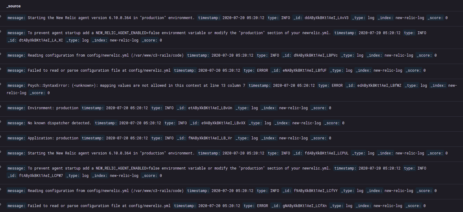The width and height of the screenshot is (463, 212).
Task: Click the _source column header
Action: pyautogui.click(x=13, y=6)
